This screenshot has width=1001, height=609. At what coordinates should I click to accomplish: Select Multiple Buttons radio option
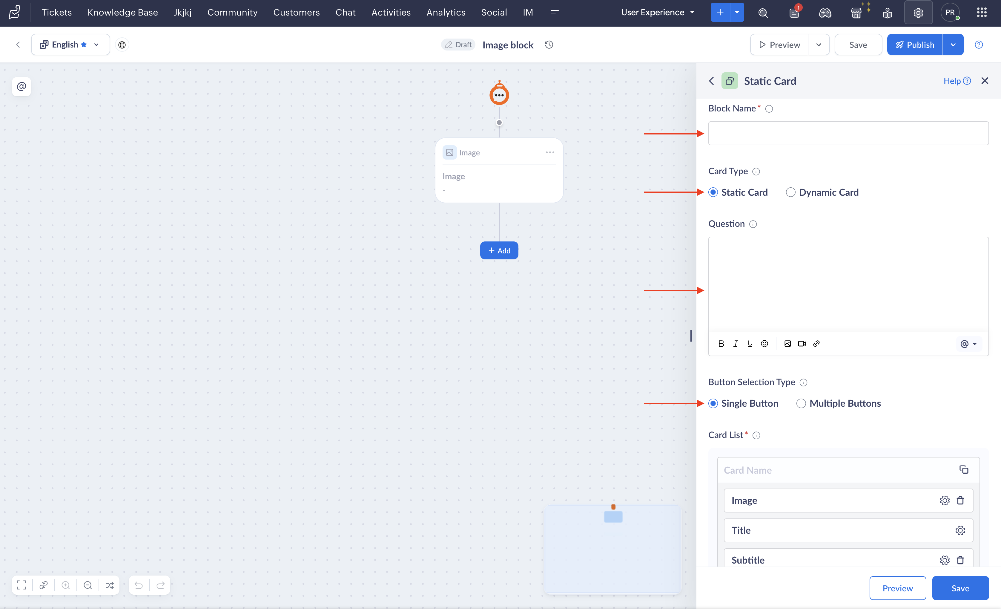click(x=801, y=403)
